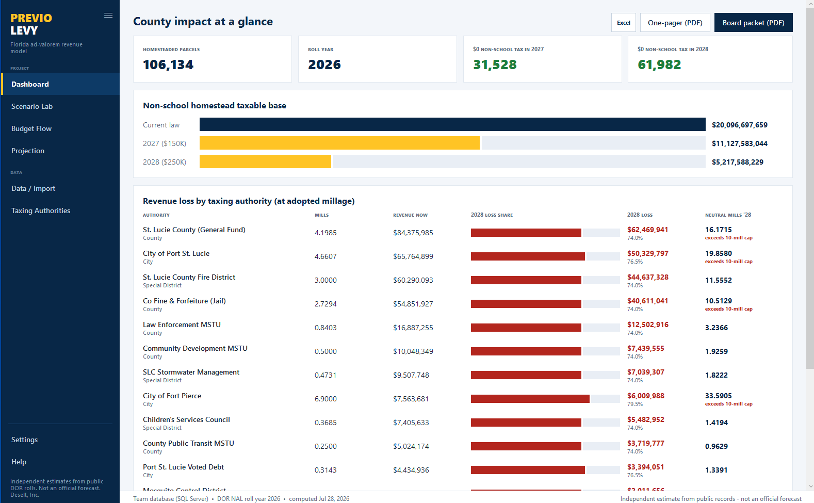Open Scenario Lab page
Viewport: 814px width, 503px height.
60,106
